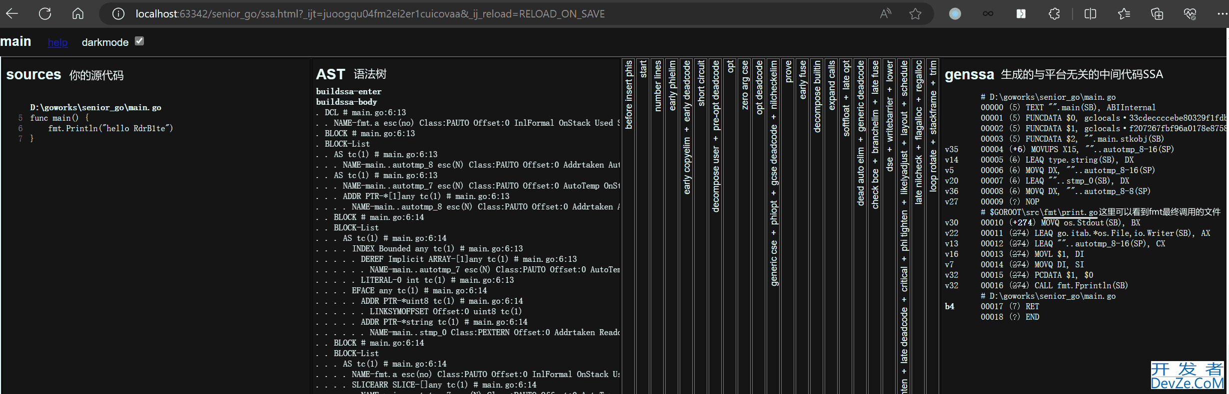Go back to the previous browser page
Image resolution: width=1229 pixels, height=394 pixels.
click(x=12, y=13)
